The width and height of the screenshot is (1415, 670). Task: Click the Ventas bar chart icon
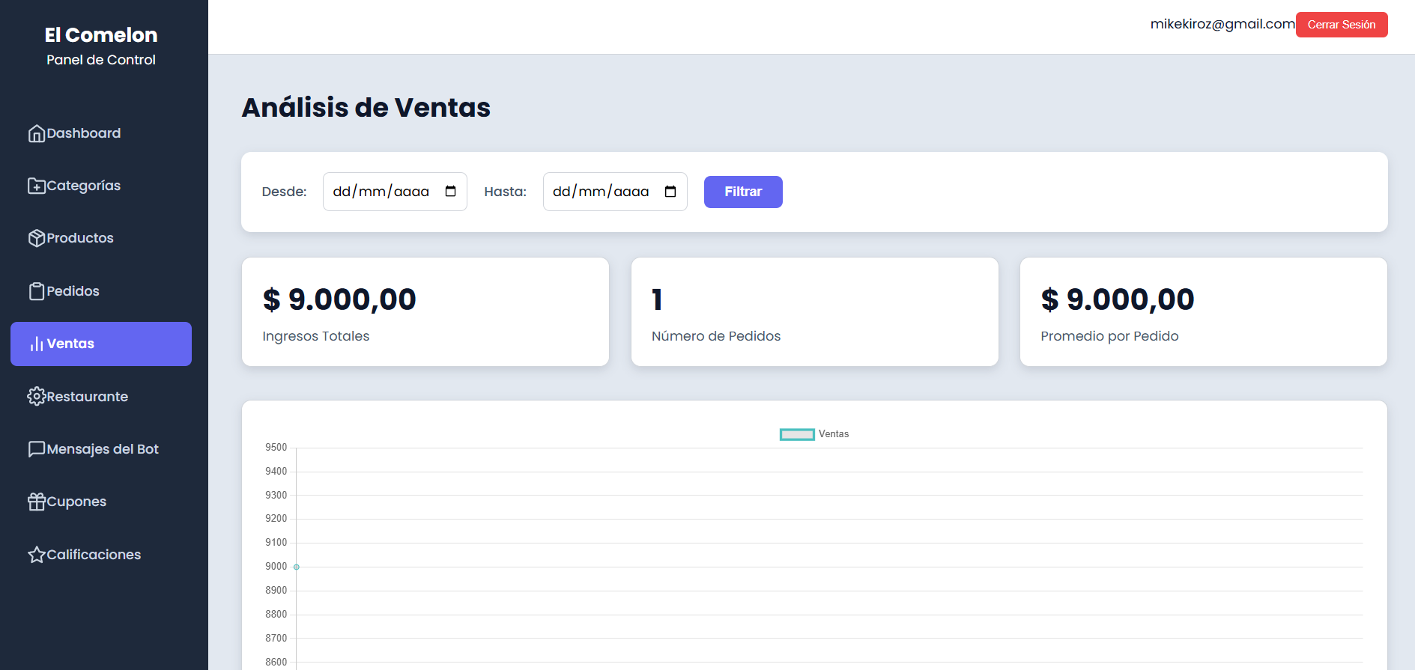click(37, 344)
